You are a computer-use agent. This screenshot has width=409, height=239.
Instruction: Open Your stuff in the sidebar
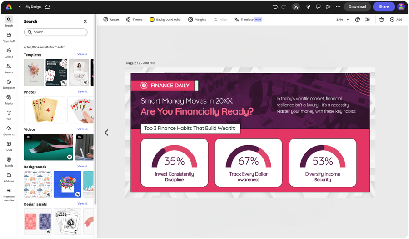pos(9,38)
